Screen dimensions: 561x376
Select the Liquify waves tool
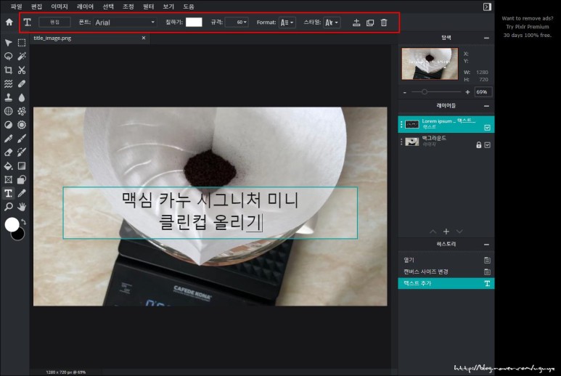(x=8, y=83)
